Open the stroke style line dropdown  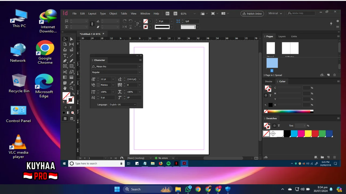tap(172, 27)
